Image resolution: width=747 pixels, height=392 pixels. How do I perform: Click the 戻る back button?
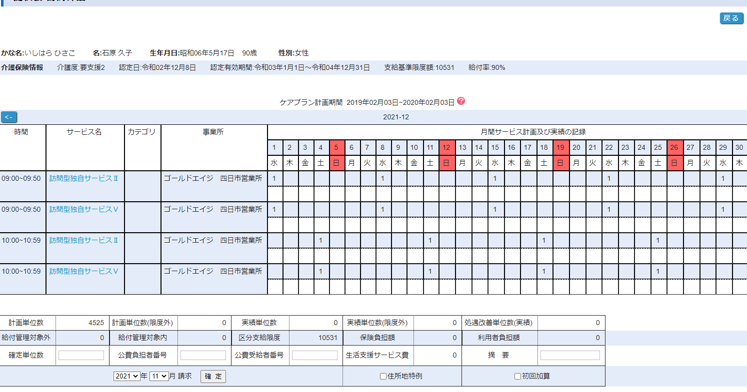click(731, 18)
